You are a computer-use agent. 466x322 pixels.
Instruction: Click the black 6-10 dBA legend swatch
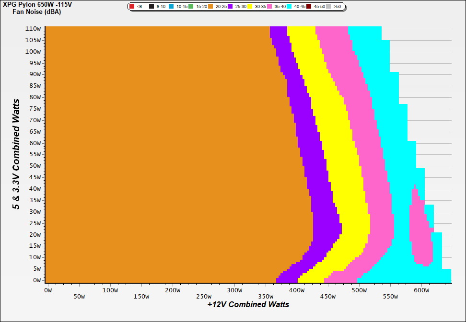click(x=151, y=7)
